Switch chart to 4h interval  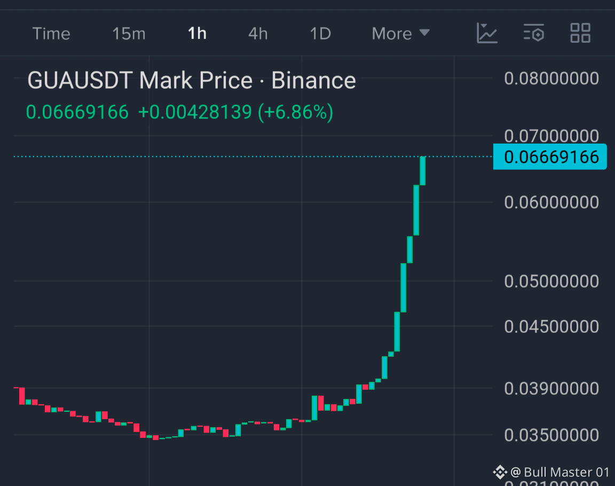coord(258,34)
